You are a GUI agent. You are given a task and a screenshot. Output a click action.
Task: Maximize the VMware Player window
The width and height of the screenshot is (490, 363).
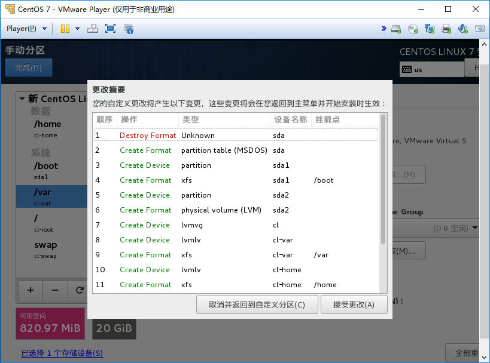pyautogui.click(x=448, y=9)
